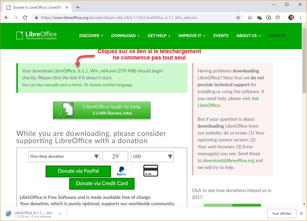The image size is (307, 221).
Task: Bookmark this page with the star icon
Action: point(238,18)
